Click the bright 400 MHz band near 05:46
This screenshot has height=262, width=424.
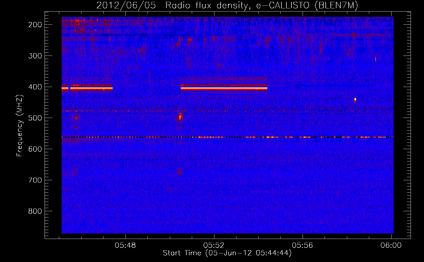pos(91,88)
